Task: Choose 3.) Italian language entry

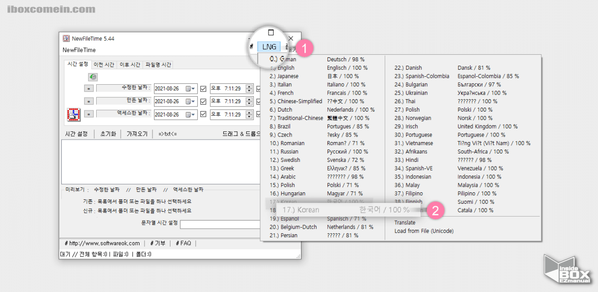Action: click(x=322, y=85)
